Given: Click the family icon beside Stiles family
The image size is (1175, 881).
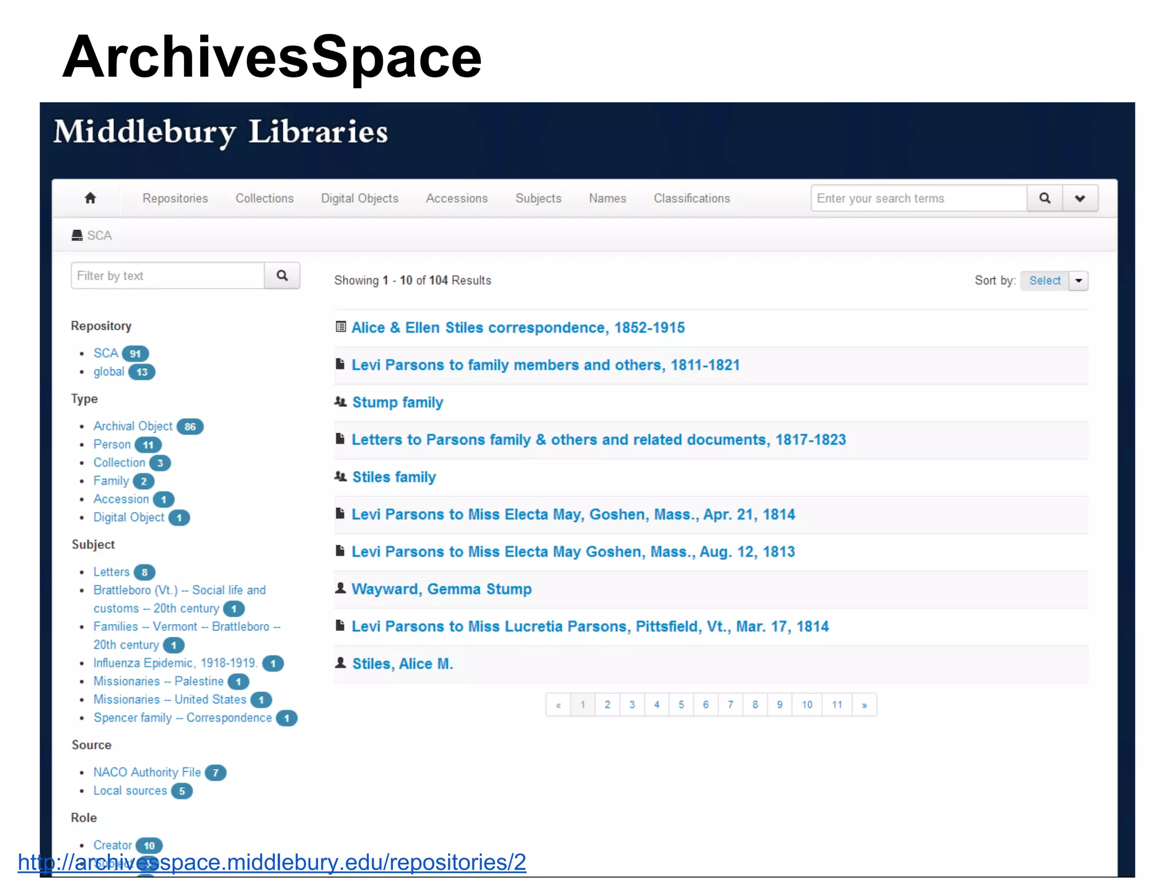Looking at the screenshot, I should (x=341, y=476).
